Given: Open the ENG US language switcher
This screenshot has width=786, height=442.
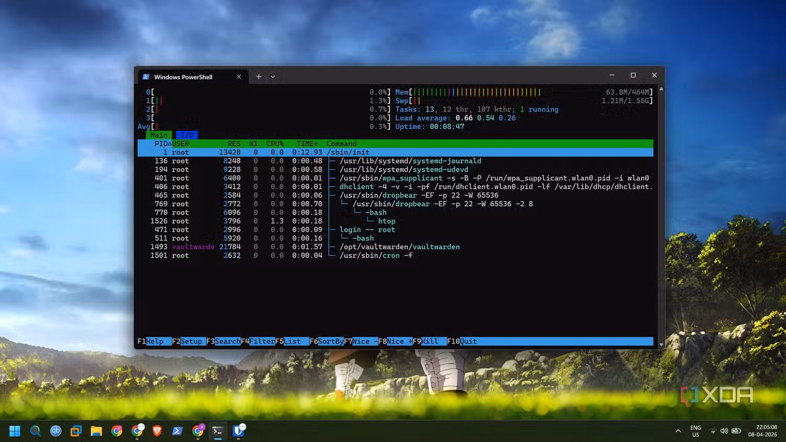Looking at the screenshot, I should tap(695, 431).
